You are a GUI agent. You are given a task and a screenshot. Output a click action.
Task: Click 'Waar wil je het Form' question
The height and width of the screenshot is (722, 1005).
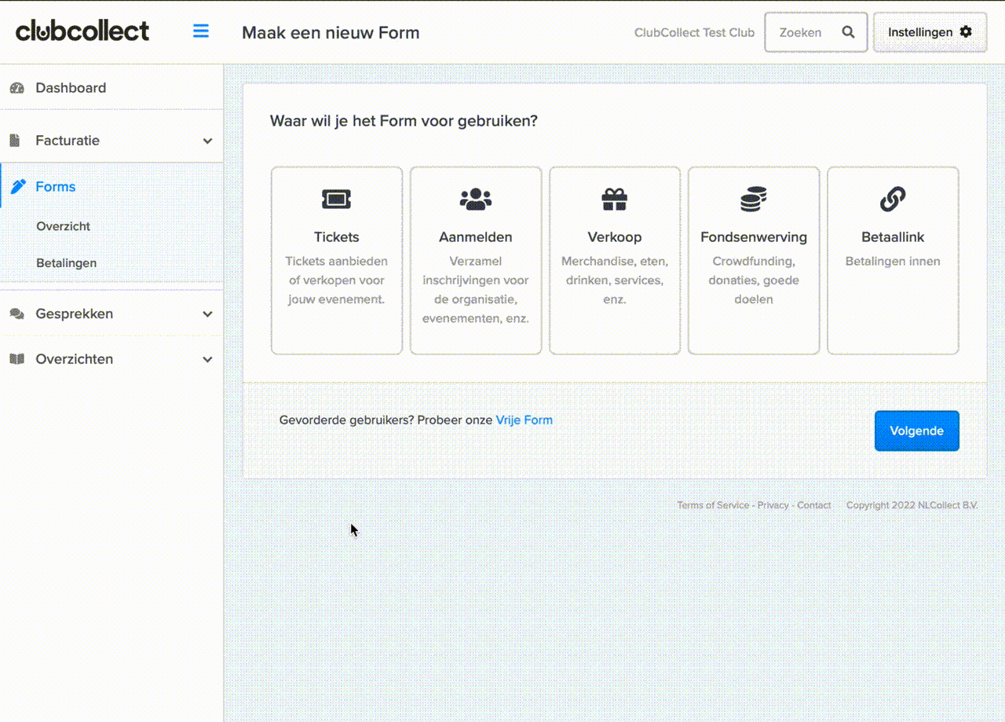[x=404, y=121]
